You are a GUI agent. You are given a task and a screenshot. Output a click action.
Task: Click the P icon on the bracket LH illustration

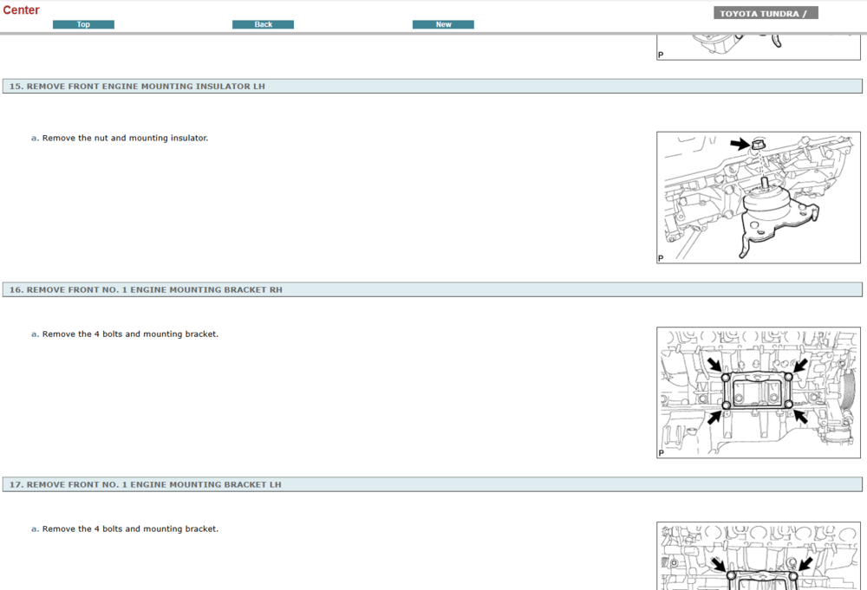tap(661, 587)
